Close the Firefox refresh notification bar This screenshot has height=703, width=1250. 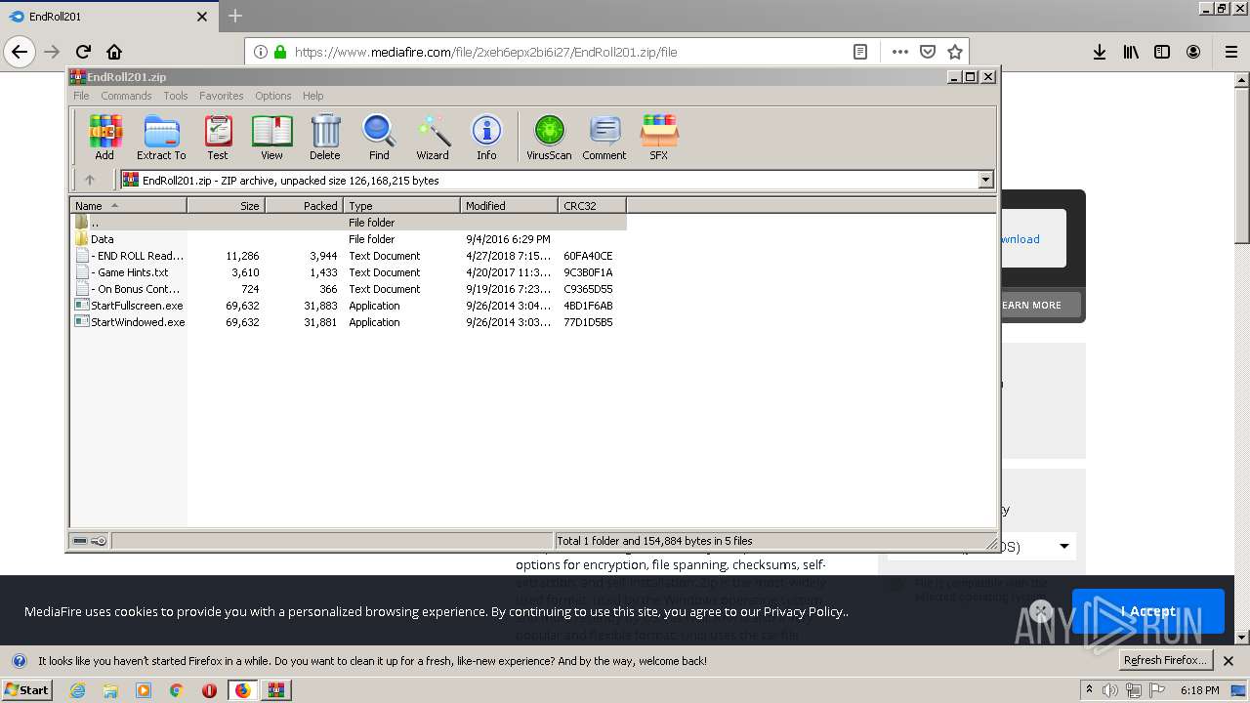click(1228, 660)
